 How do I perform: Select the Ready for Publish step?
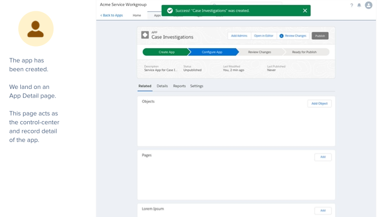coord(303,52)
